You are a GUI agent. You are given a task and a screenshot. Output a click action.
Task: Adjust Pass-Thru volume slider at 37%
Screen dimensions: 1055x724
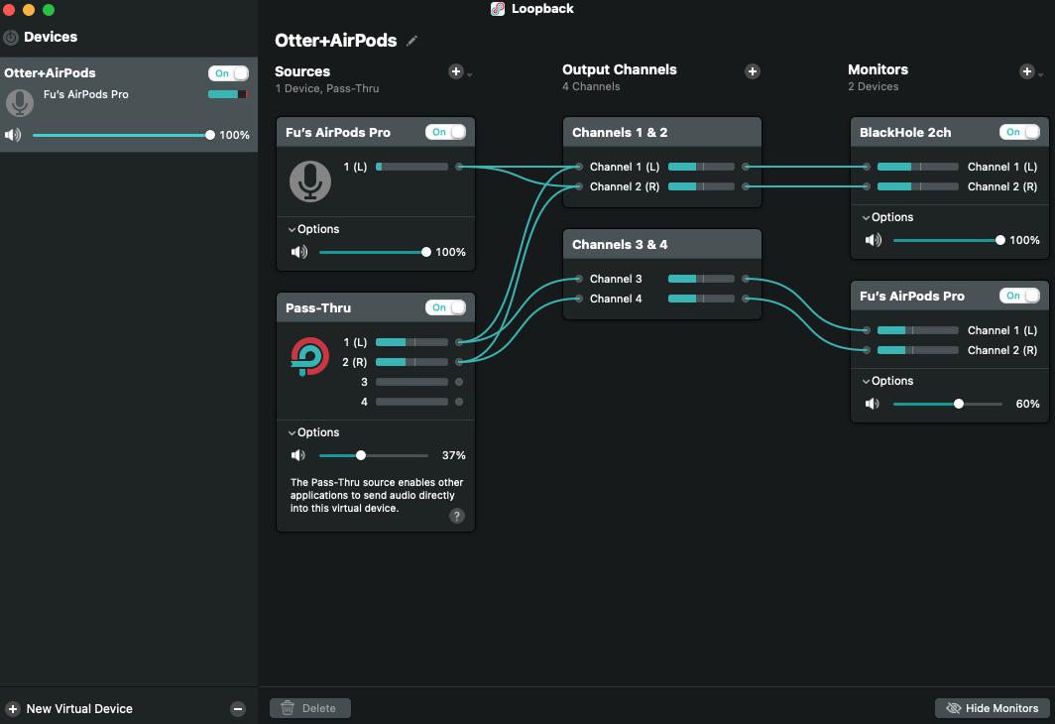[373, 455]
